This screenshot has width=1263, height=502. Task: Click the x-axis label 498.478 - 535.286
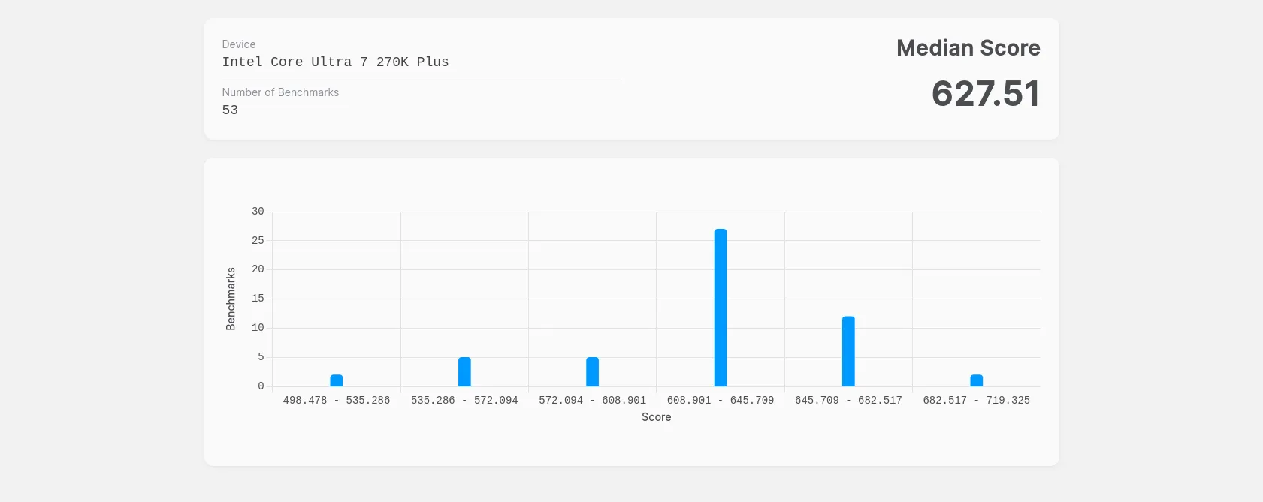337,401
